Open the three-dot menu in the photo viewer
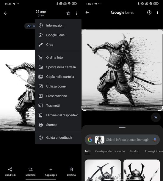The height and width of the screenshot is (181, 163). click(x=76, y=13)
